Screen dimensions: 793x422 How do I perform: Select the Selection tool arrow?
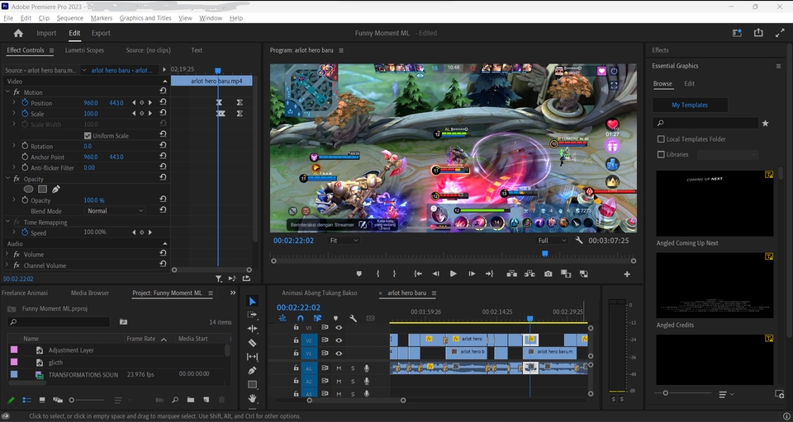click(253, 302)
